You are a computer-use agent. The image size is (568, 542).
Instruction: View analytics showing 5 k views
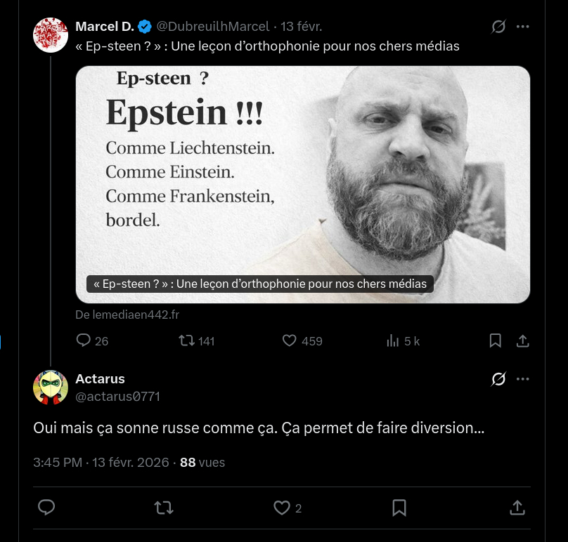point(393,341)
